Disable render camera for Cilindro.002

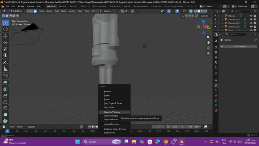[255, 23]
